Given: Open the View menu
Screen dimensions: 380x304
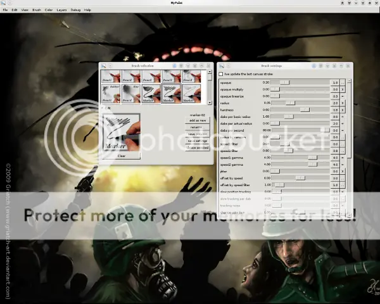Looking at the screenshot, I should click(x=25, y=10).
